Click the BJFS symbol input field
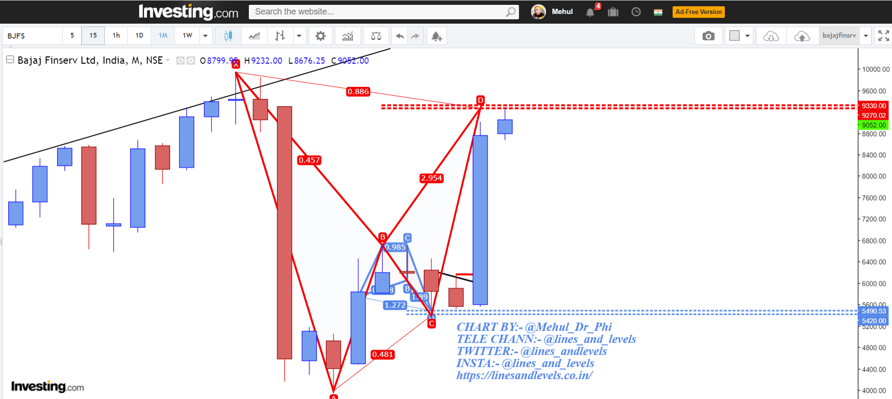 [33, 36]
